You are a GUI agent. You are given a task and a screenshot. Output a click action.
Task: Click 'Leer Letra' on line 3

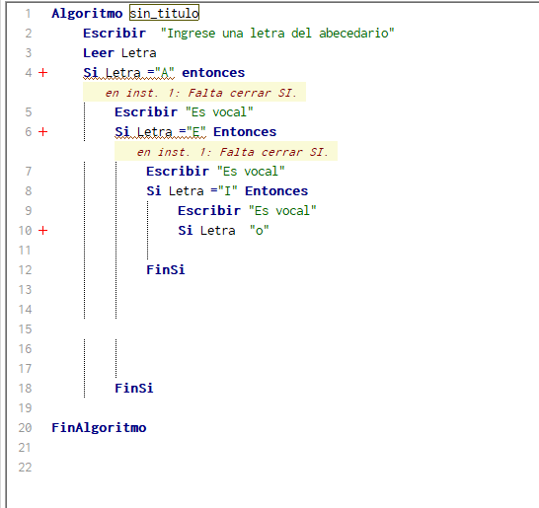[119, 53]
